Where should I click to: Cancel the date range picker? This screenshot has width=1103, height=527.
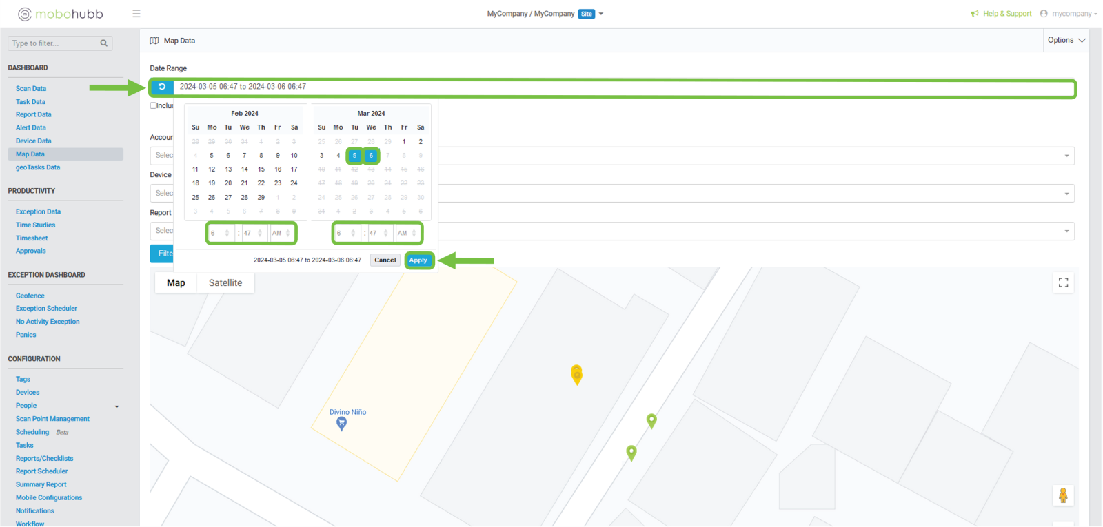[385, 260]
